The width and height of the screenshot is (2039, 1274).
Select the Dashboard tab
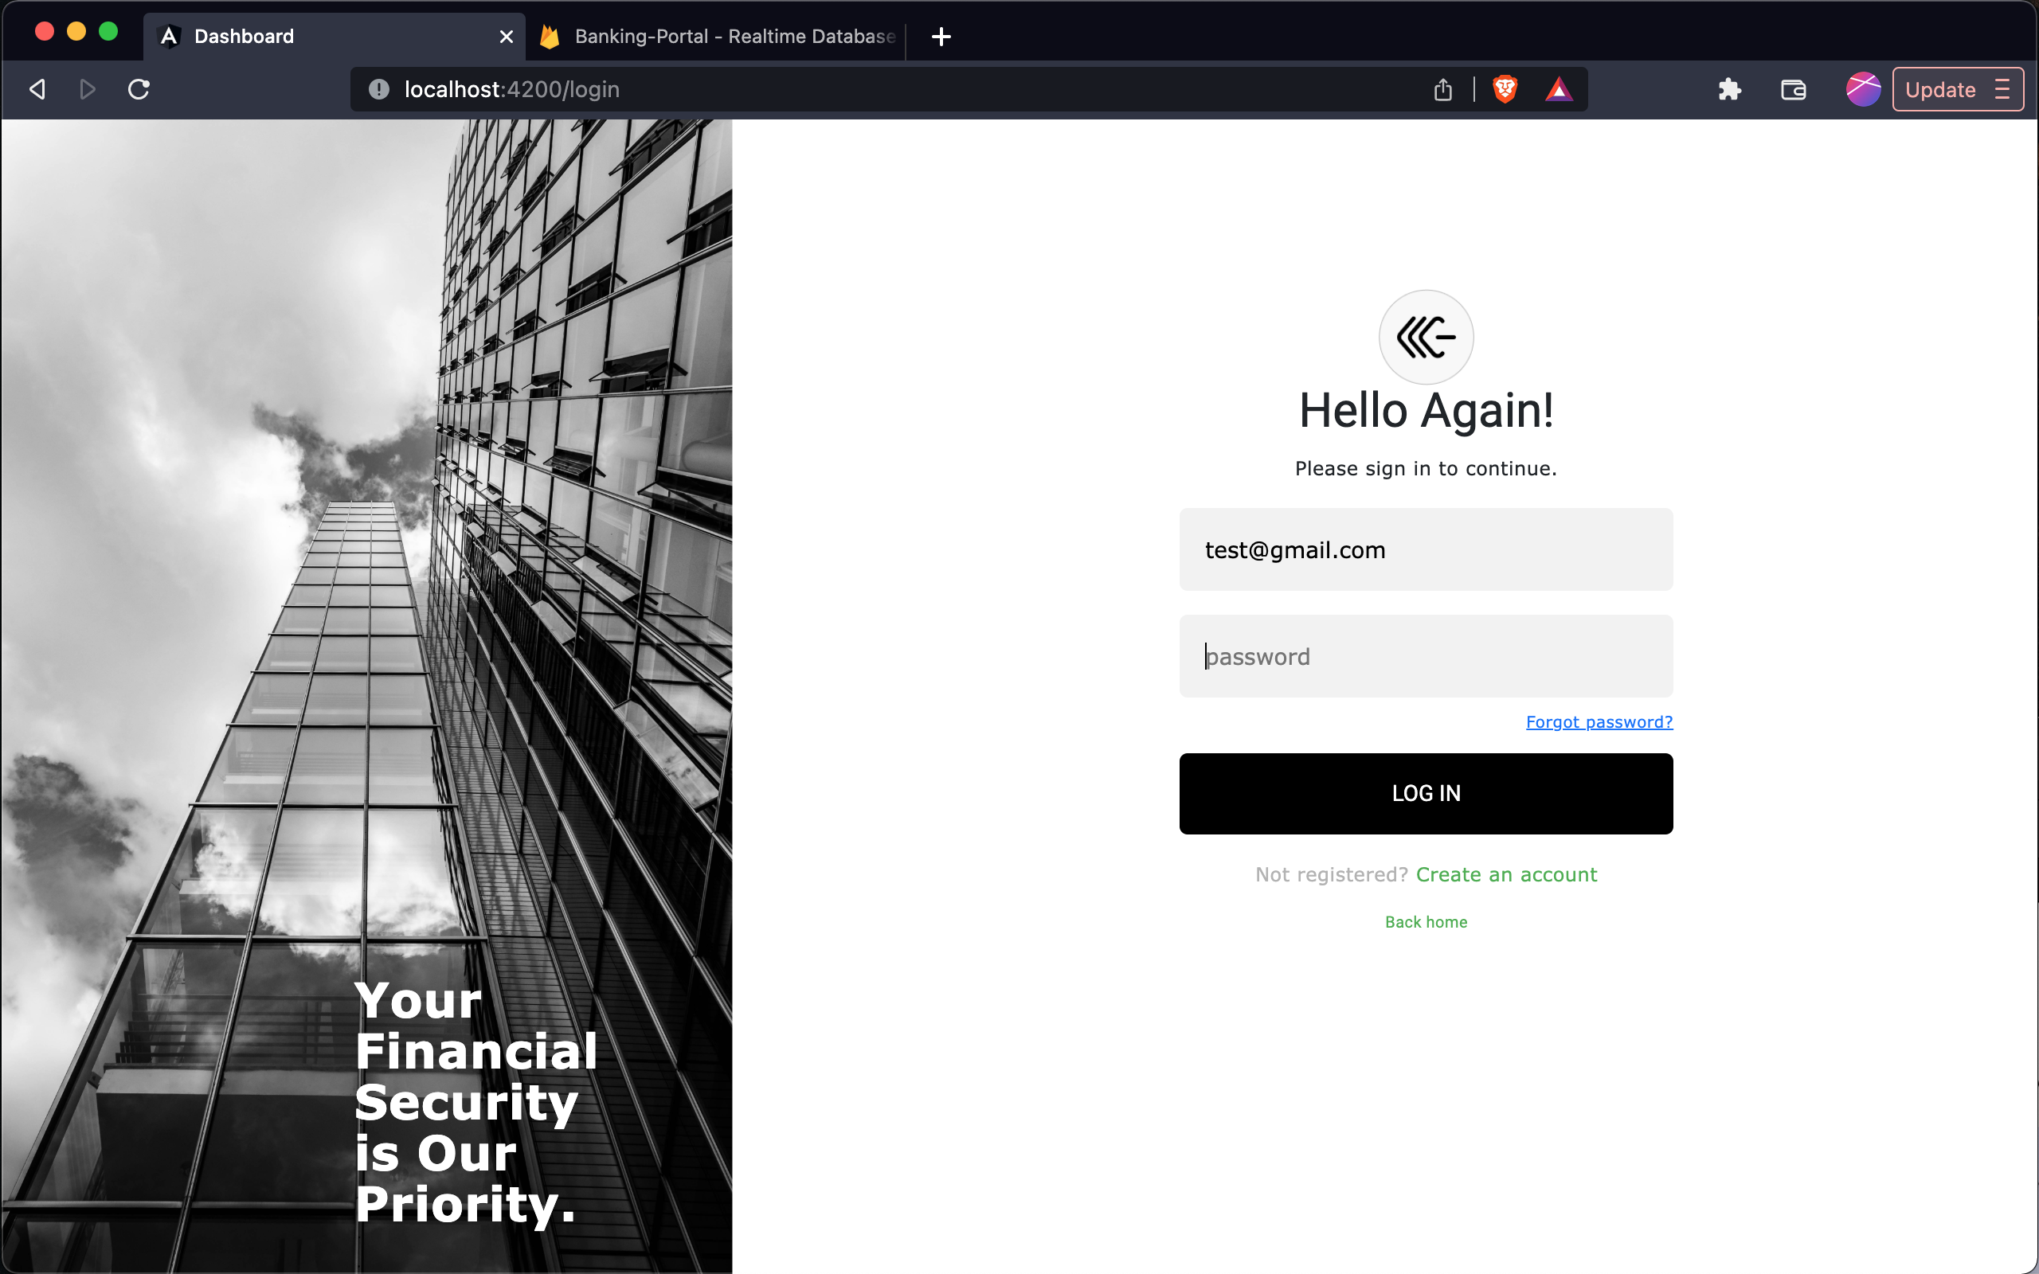tap(245, 37)
